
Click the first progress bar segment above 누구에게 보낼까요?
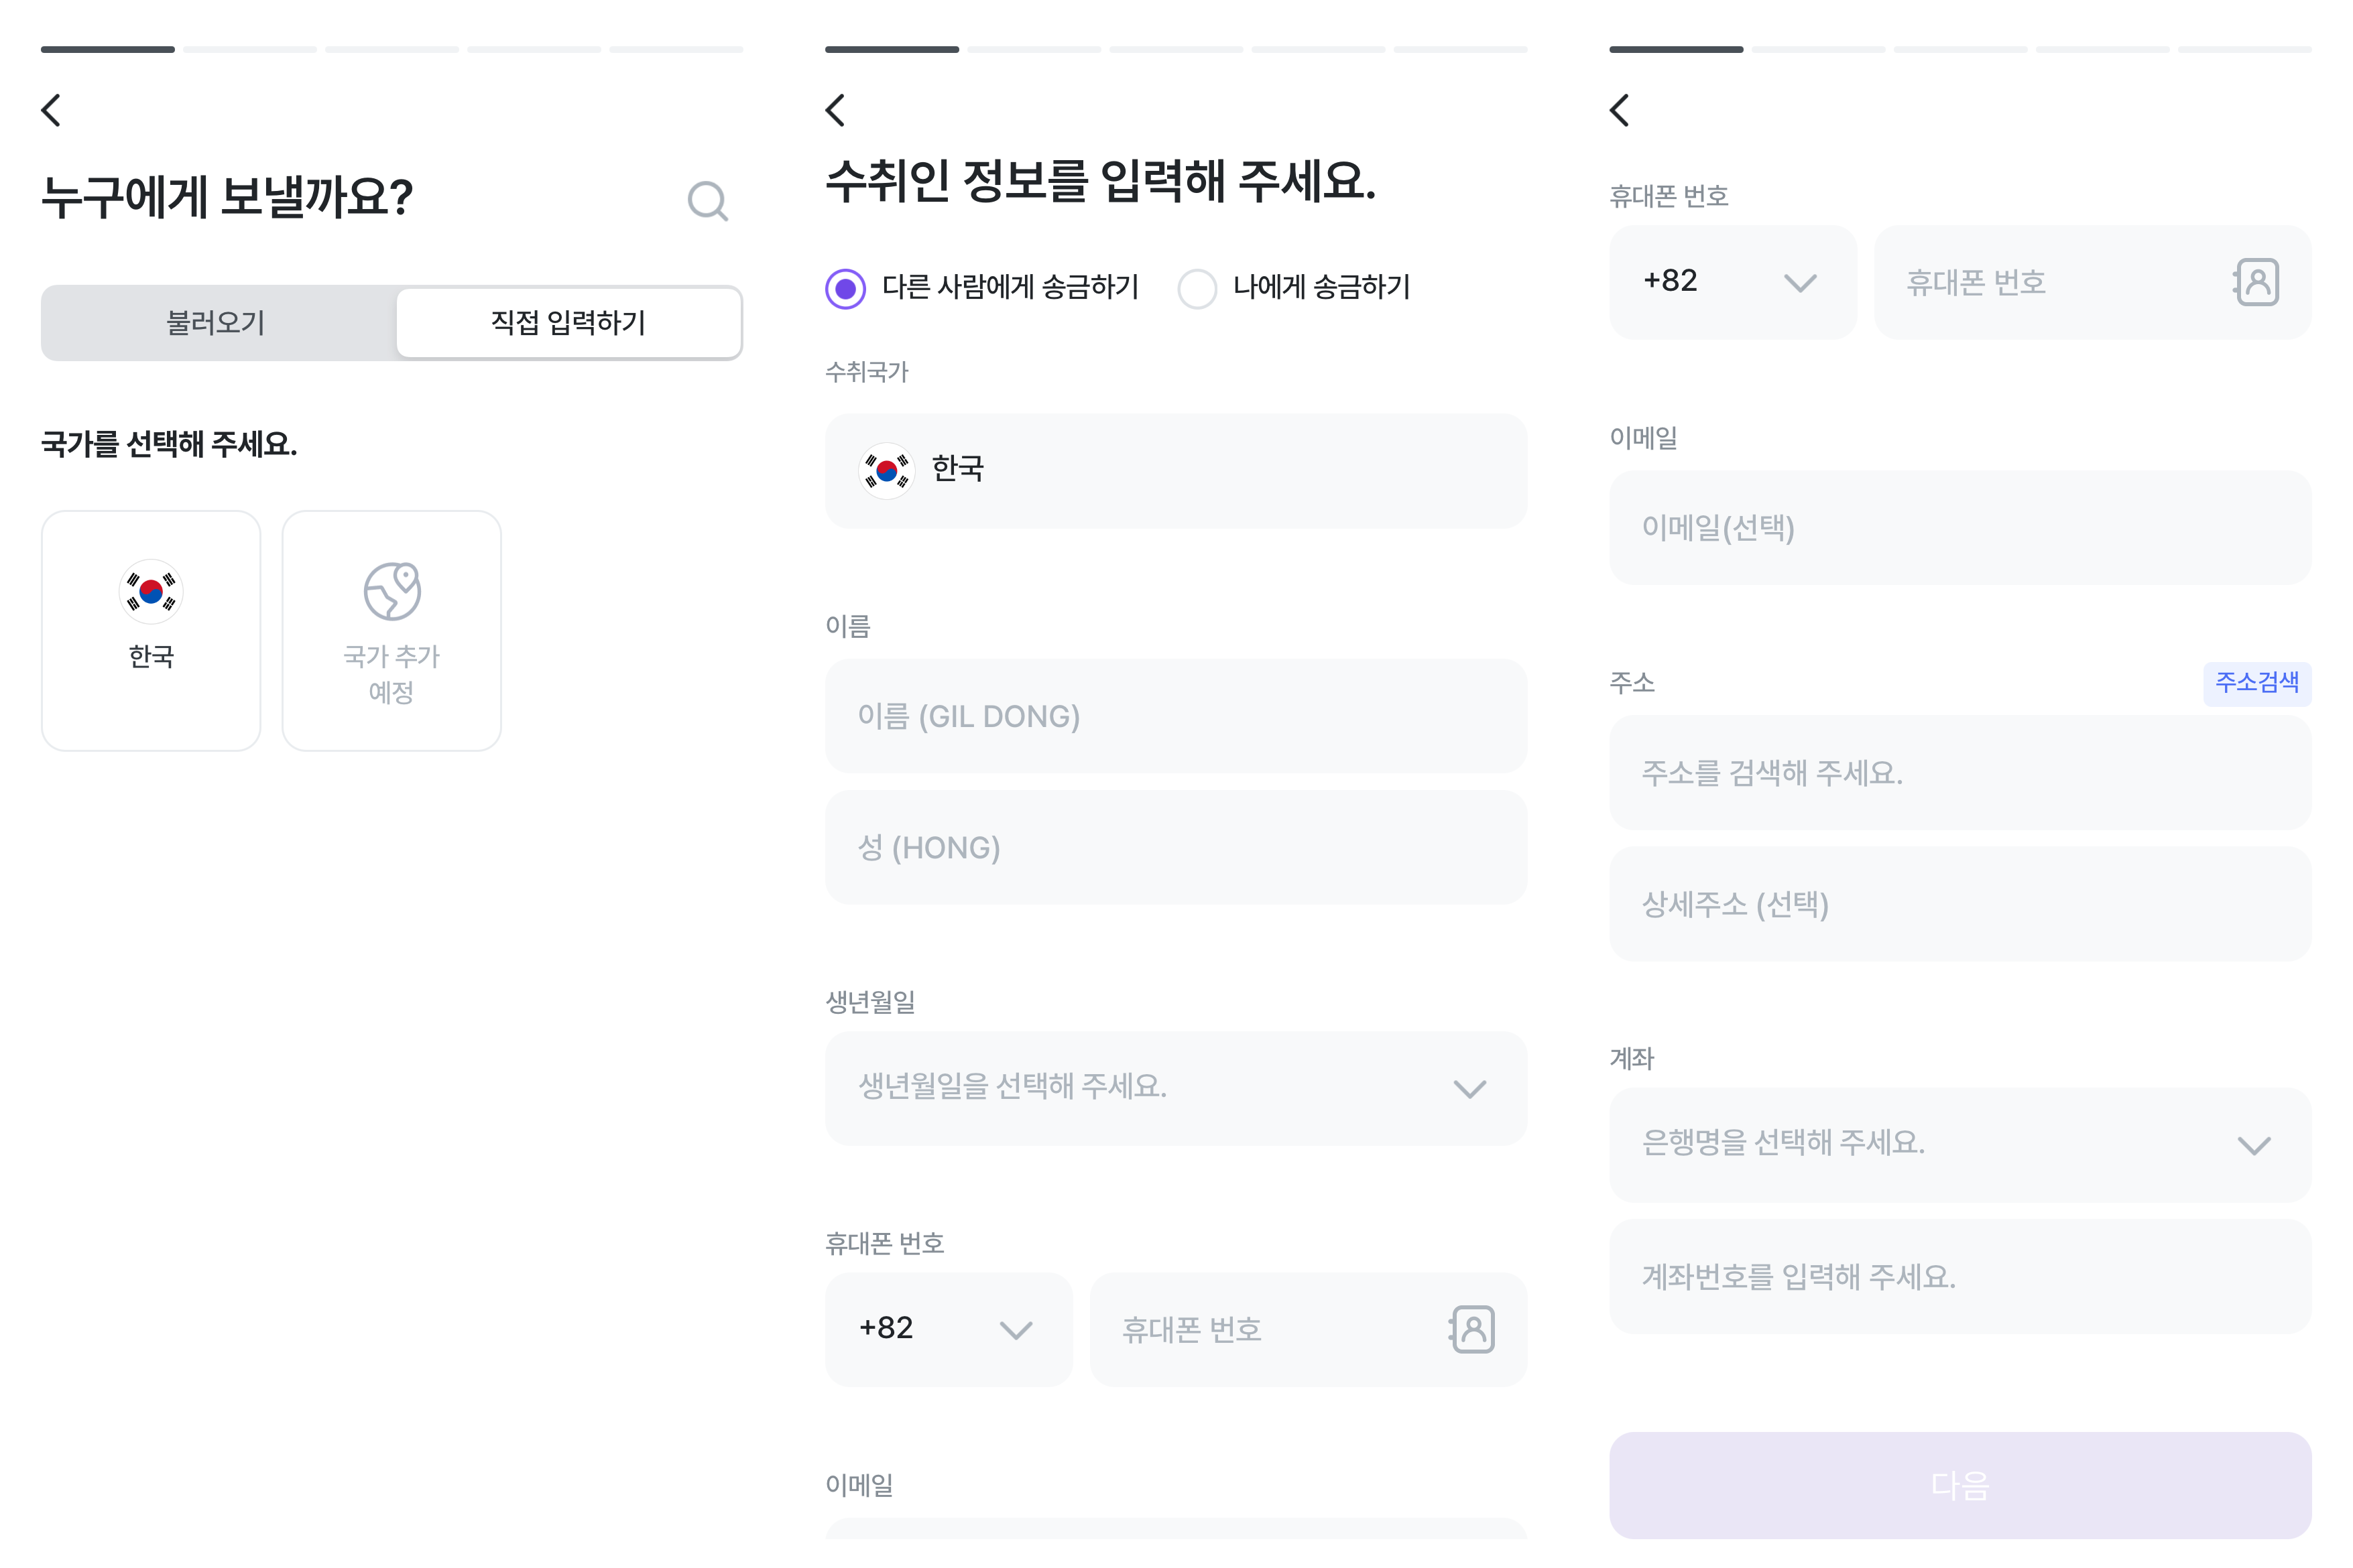pyautogui.click(x=108, y=49)
